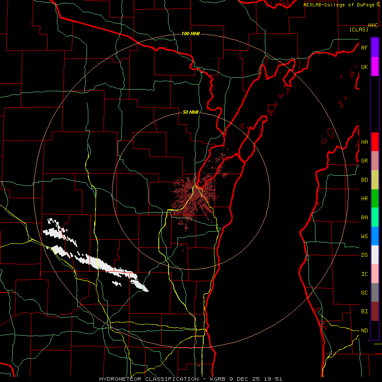Click the 'HYDROMETEOR CLASSIFICATION' caption text
The height and width of the screenshot is (382, 382).
click(149, 379)
